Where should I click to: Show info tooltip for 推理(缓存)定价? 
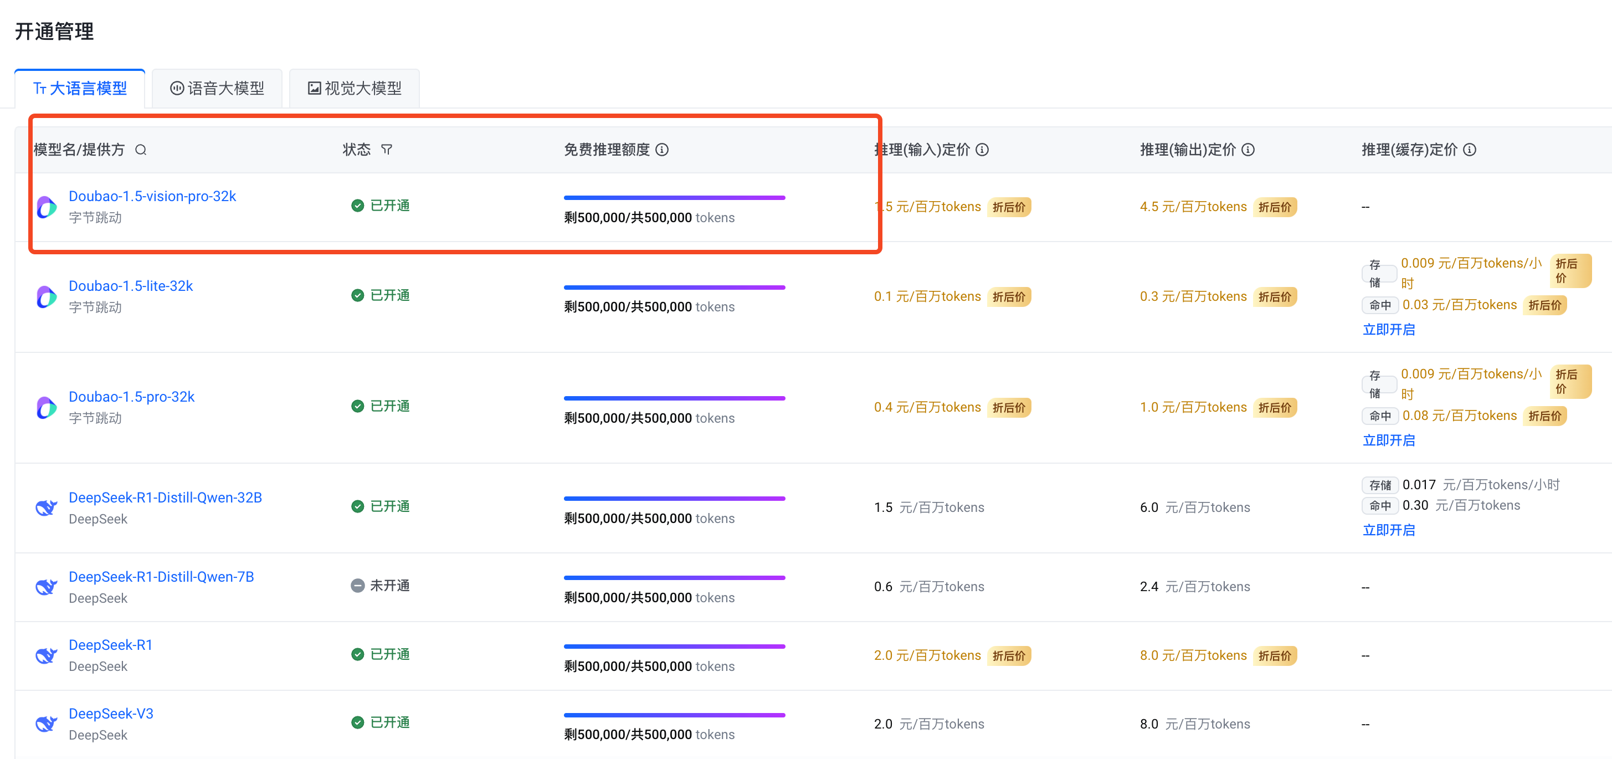pos(1470,150)
